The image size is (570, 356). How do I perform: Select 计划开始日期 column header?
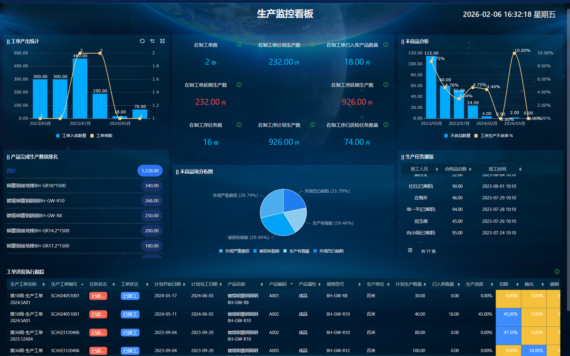(x=168, y=284)
